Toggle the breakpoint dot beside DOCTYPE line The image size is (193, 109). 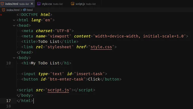(1, 15)
